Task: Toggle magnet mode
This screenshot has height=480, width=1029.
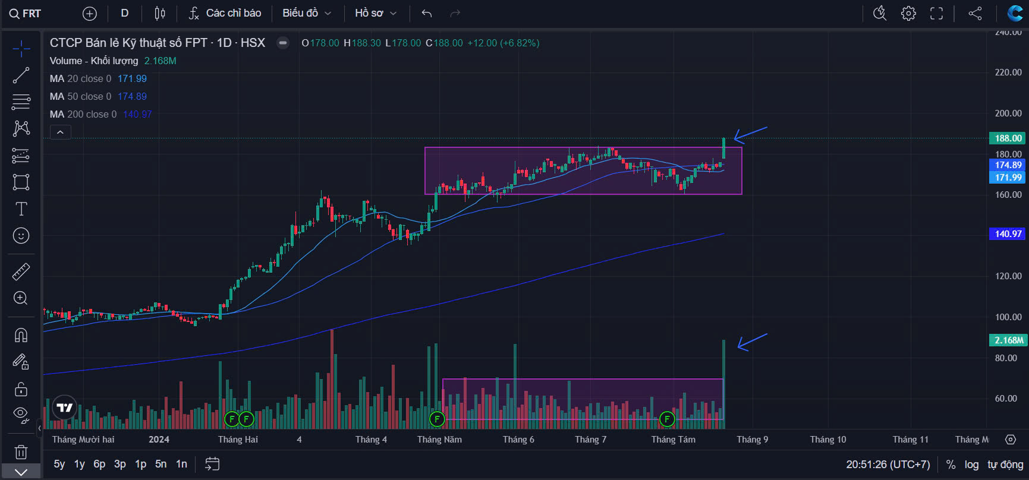Action: [21, 335]
